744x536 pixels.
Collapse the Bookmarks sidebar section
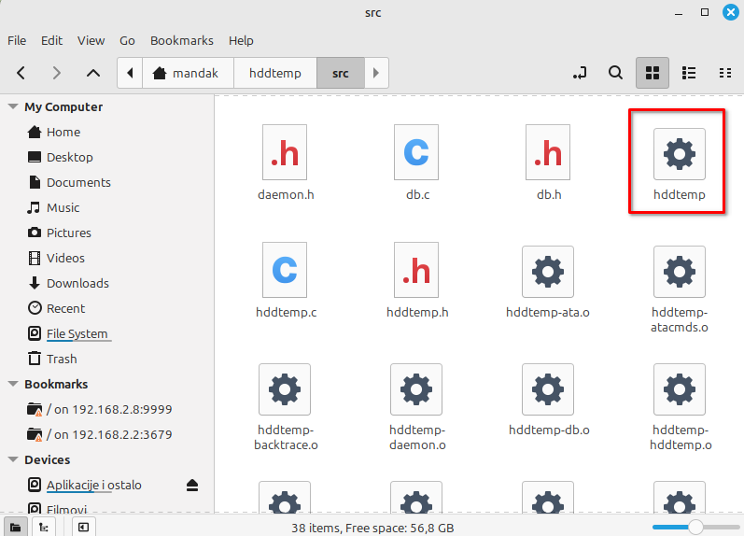pyautogui.click(x=13, y=384)
